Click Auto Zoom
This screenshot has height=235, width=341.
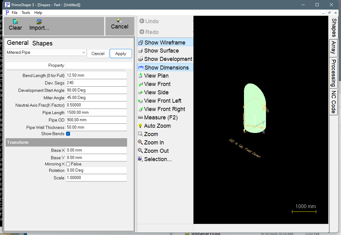(154, 126)
